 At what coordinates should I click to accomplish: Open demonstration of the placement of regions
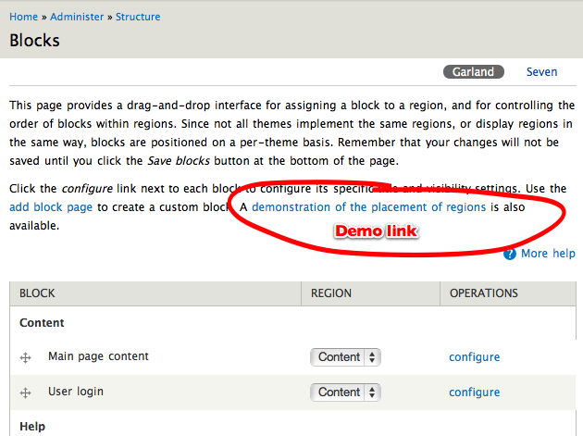point(369,207)
